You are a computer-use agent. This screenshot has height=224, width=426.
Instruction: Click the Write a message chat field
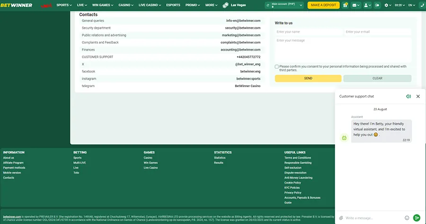(x=373, y=218)
